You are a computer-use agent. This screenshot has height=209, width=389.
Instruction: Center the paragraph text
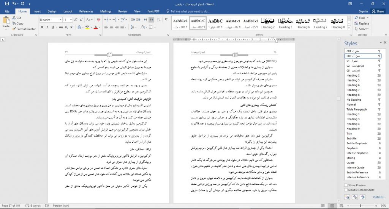click(111, 27)
